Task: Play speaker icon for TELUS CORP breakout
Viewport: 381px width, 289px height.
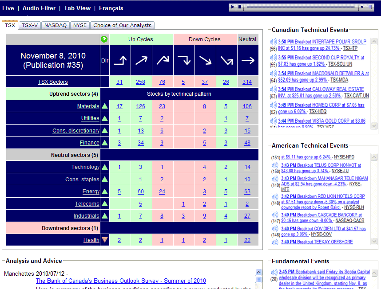Action: pyautogui.click(x=275, y=165)
